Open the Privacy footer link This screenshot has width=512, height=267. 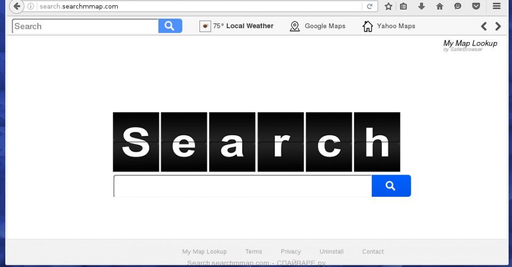point(291,252)
